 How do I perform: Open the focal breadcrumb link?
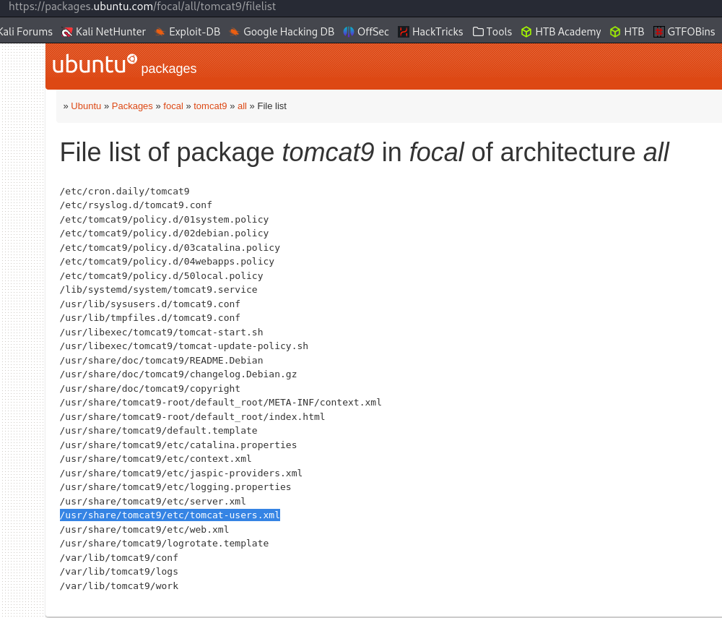click(x=173, y=106)
